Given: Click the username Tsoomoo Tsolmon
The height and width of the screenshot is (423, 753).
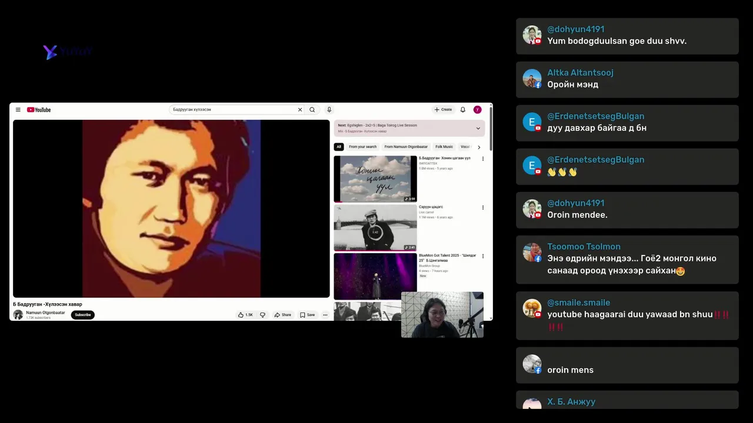Looking at the screenshot, I should [584, 247].
